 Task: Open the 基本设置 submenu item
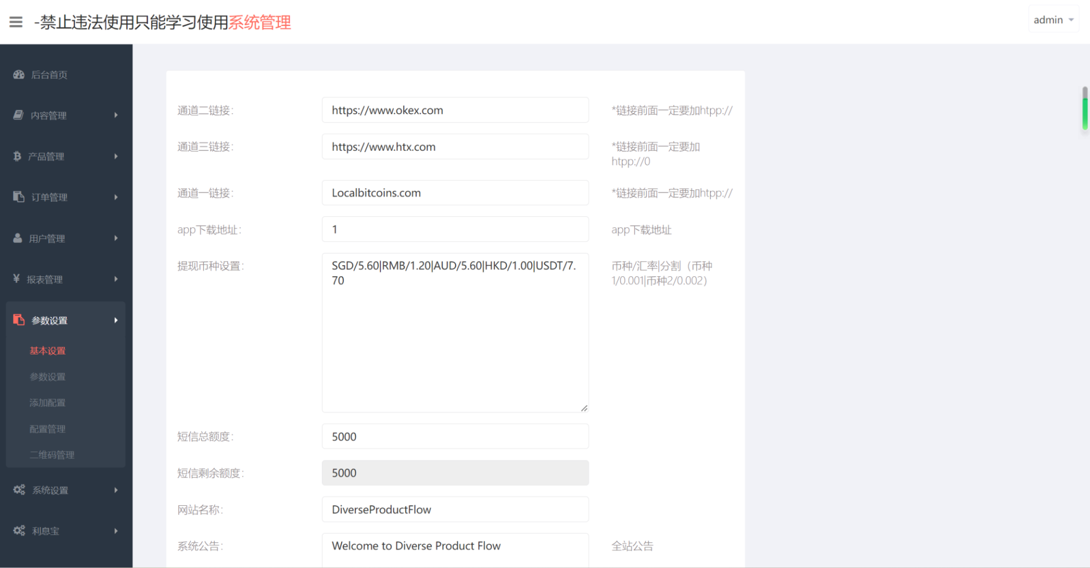[x=48, y=351]
